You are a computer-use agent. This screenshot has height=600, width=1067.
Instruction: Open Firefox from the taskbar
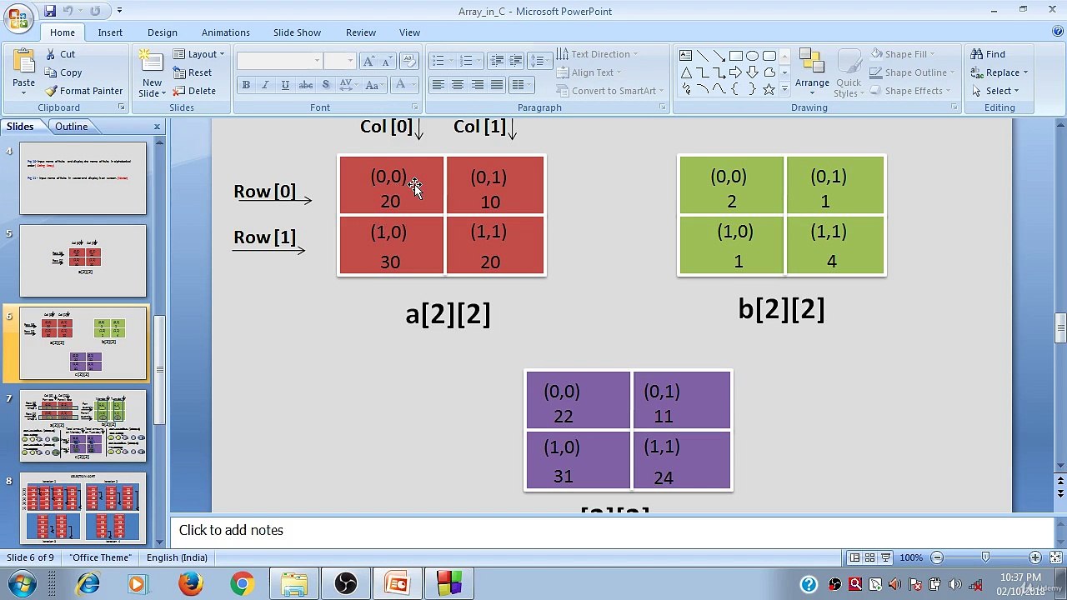tap(191, 584)
